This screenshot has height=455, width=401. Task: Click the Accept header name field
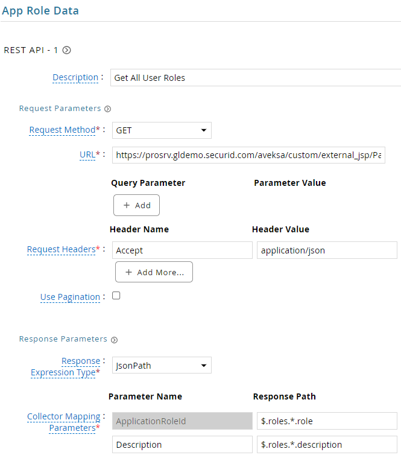(x=182, y=250)
